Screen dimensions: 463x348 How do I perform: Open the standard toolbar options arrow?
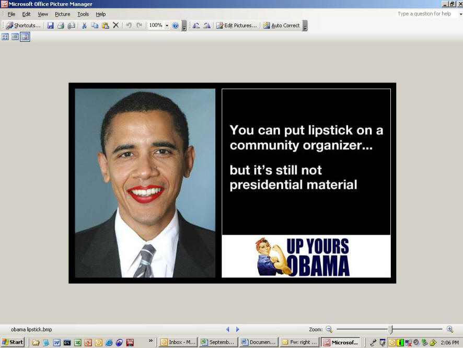tap(184, 26)
